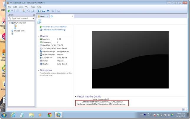Click the Workstation 10.0 hardware compatibility value
The image size is (190, 119).
click(112, 104)
